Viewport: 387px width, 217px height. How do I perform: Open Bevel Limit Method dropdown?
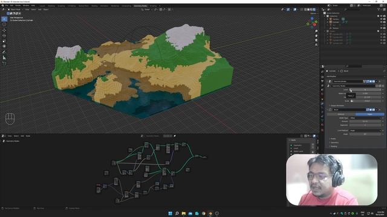tap(365, 130)
